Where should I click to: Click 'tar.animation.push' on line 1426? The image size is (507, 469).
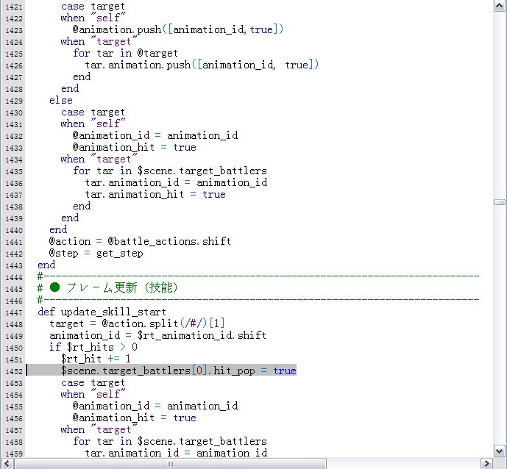tap(138, 65)
